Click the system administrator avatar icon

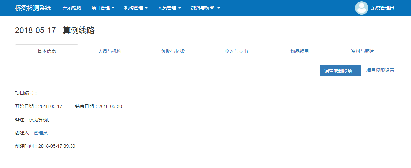[361, 8]
